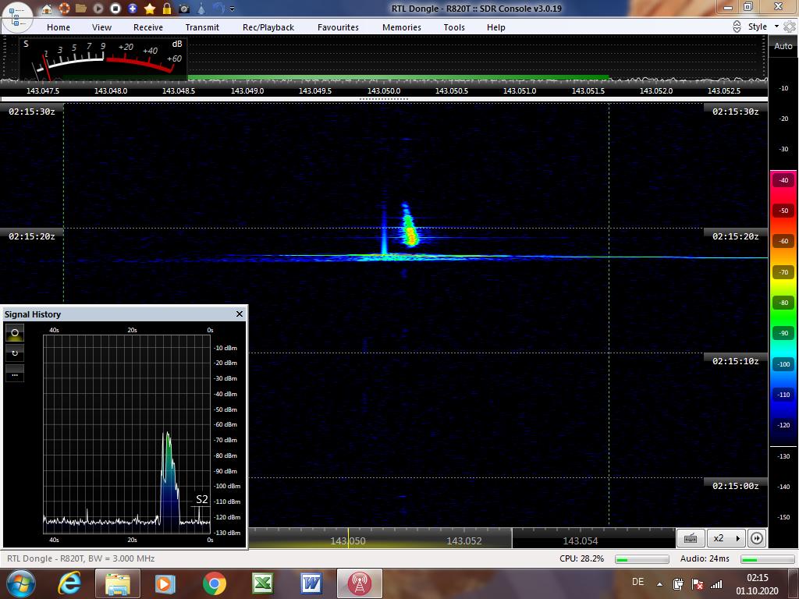Click the power plug tray icon
This screenshot has width=799, height=599.
pos(678,583)
